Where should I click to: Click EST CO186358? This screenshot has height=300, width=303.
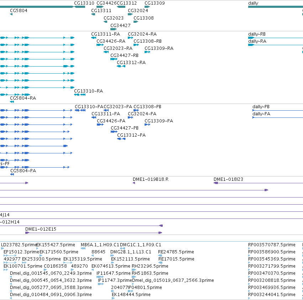[55, 266]
